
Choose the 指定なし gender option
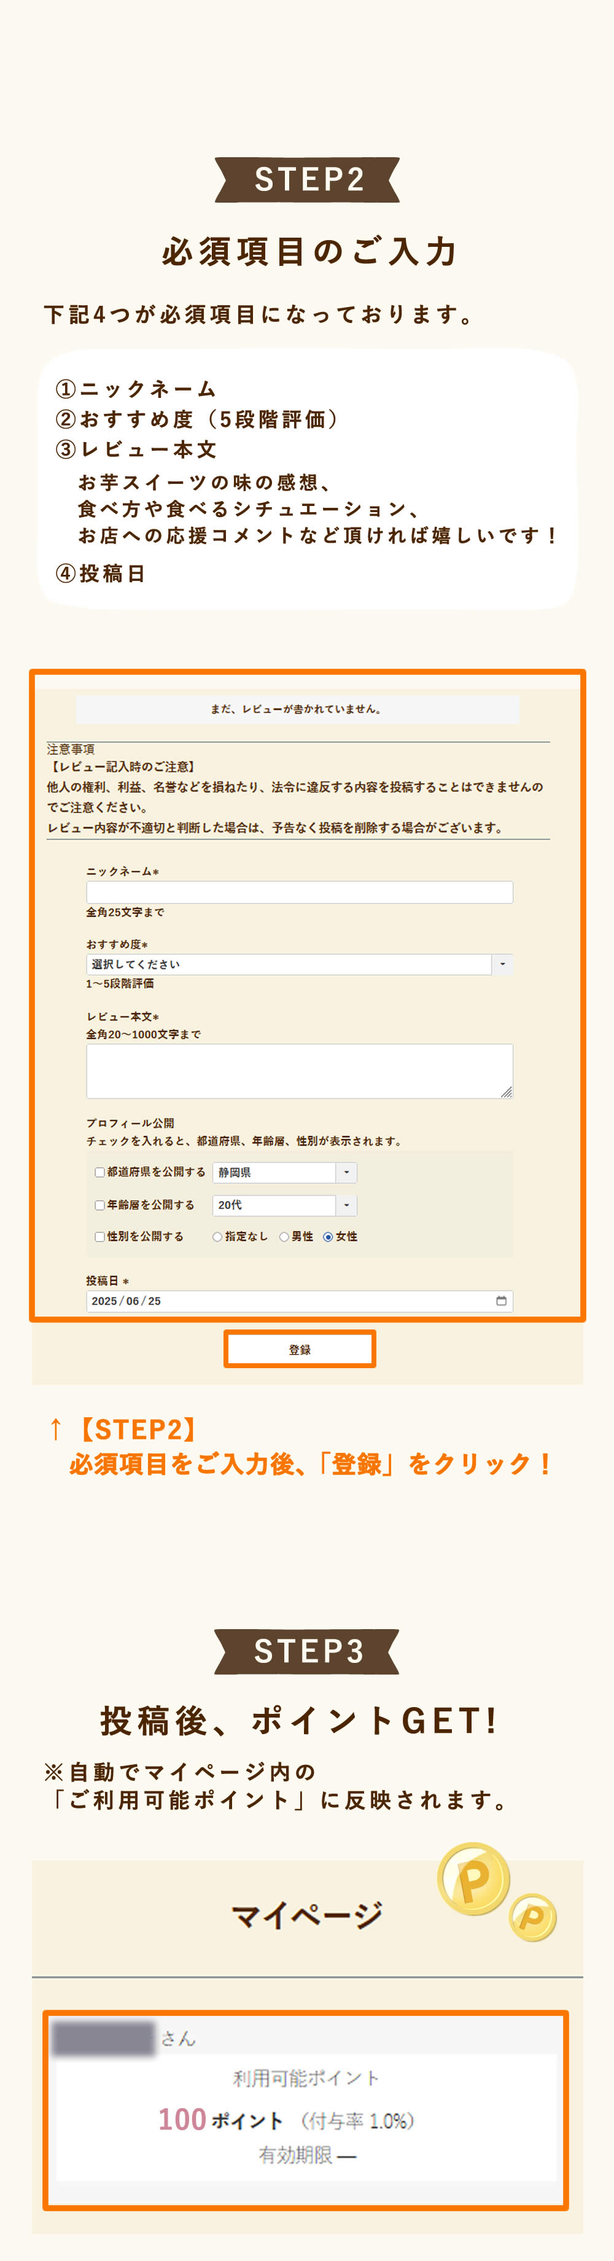(x=217, y=1236)
